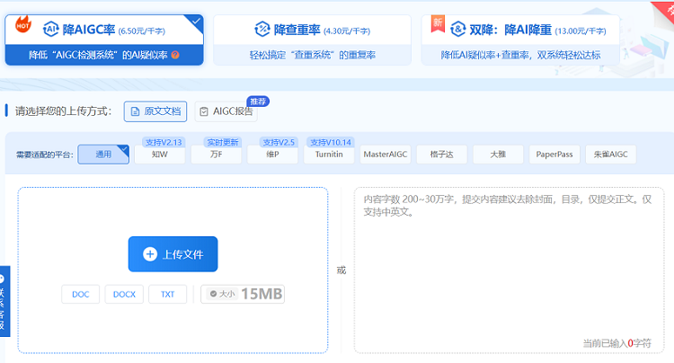Select the 通用 platform option
This screenshot has width=674, height=363.
click(103, 155)
